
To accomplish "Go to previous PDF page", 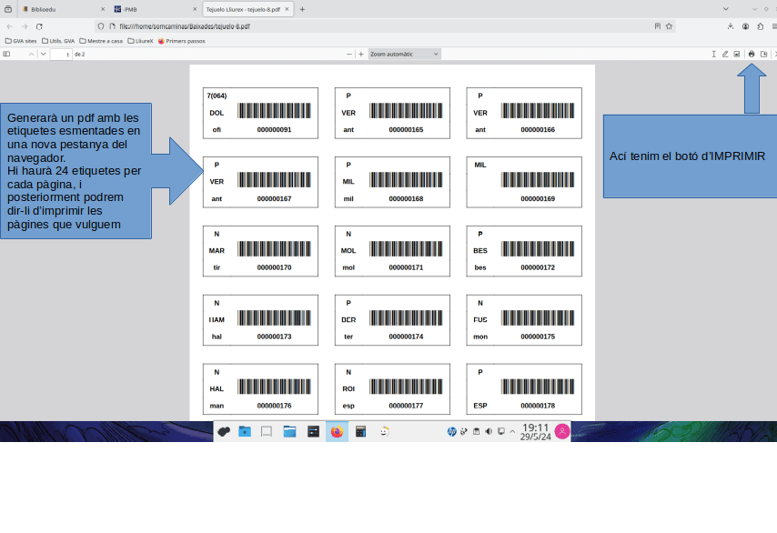I will tap(31, 54).
